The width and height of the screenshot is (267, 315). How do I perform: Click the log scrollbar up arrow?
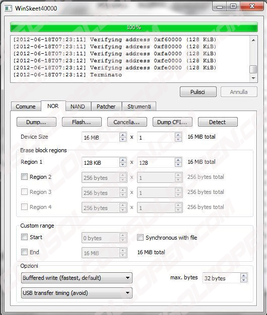coord(253,40)
